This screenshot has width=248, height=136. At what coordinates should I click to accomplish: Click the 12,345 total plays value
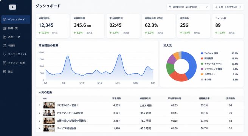pyautogui.click(x=46, y=25)
